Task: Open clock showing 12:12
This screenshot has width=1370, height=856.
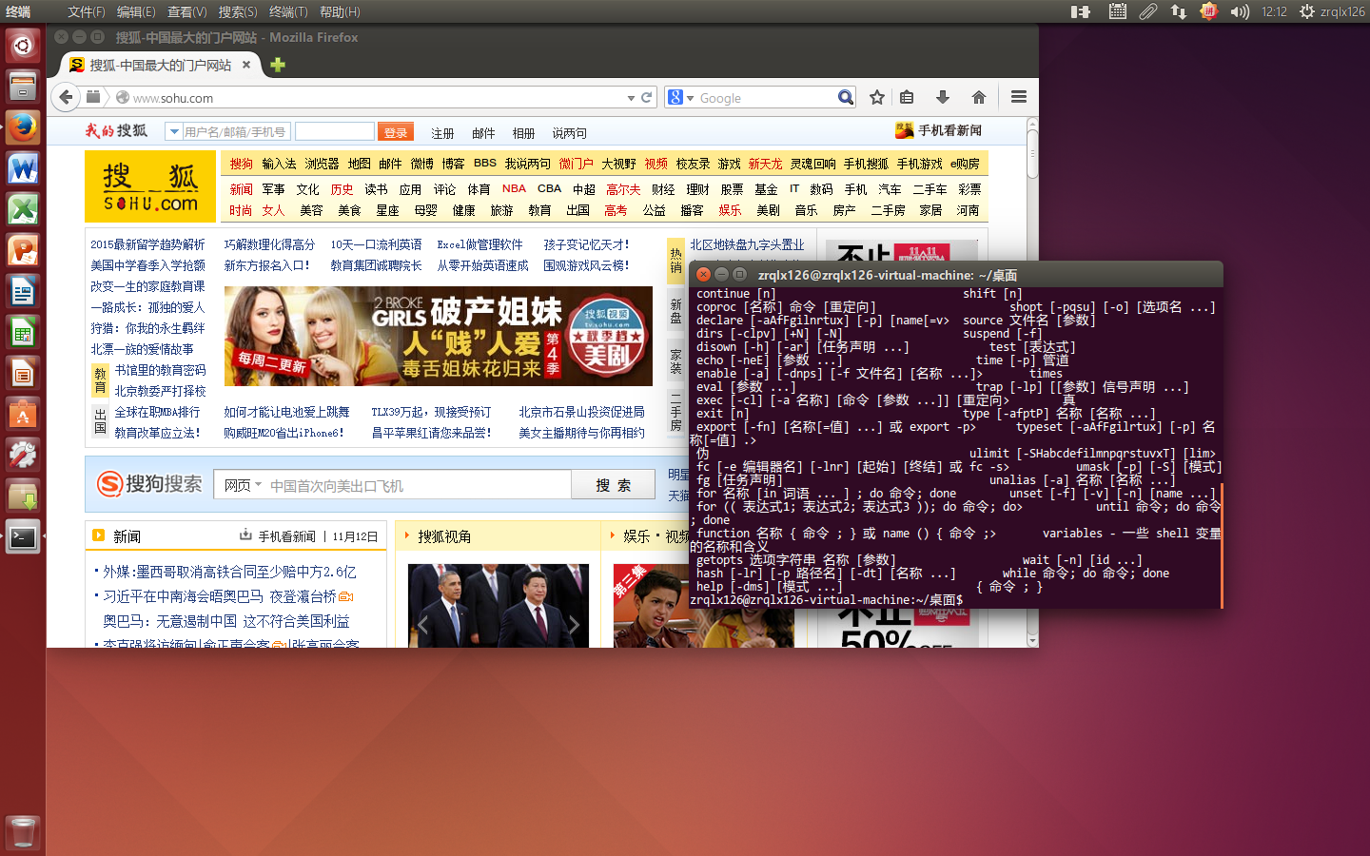Action: [x=1274, y=11]
